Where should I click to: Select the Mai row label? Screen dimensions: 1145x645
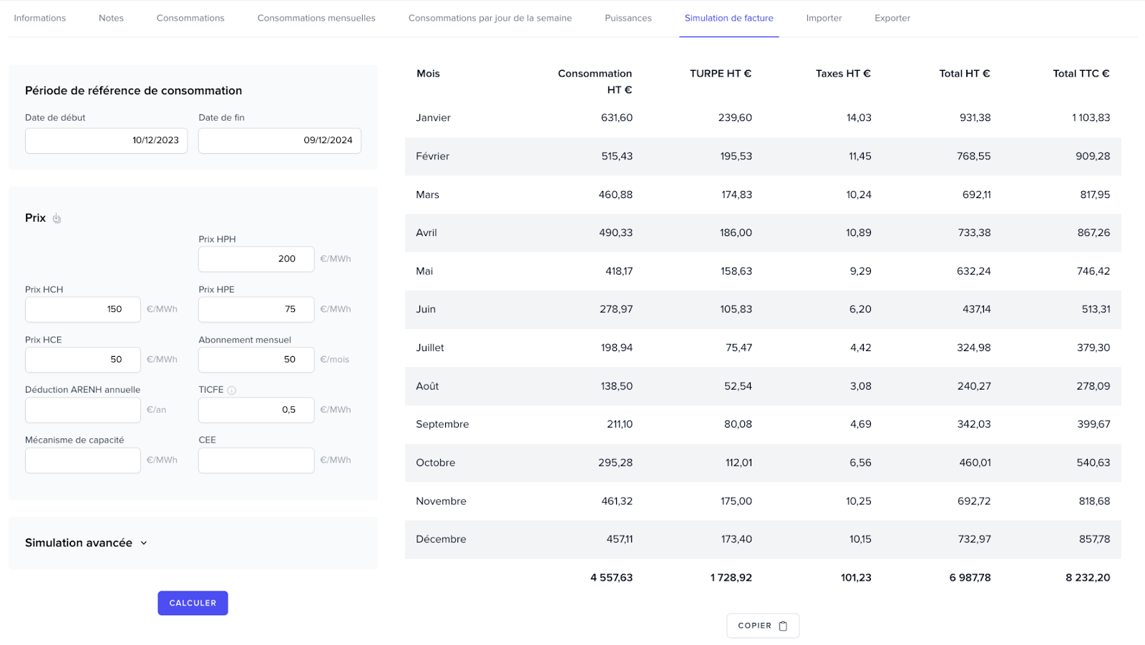pos(424,271)
